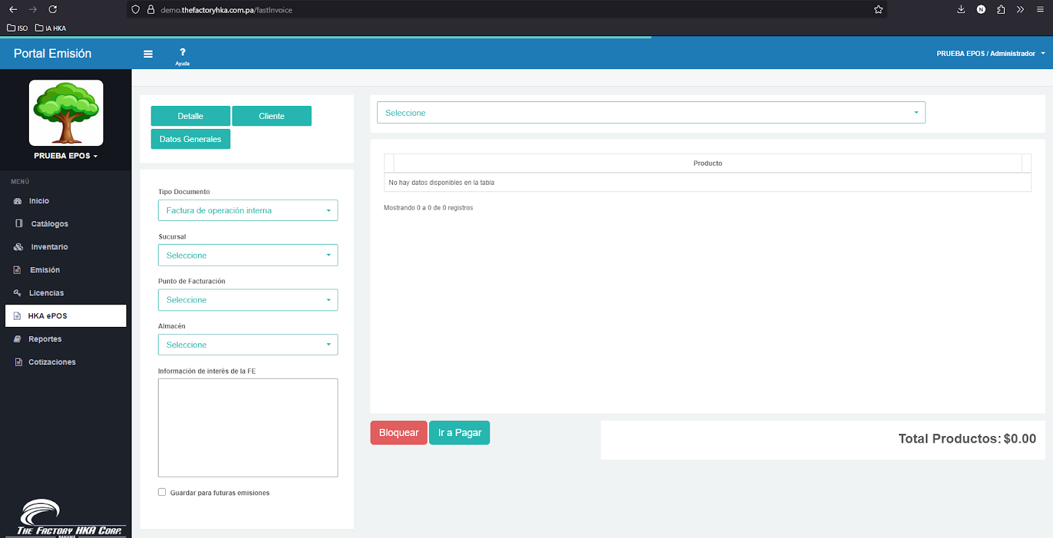Screen dimensions: 1053x538
Task: Open the browser extensions icon
Action: [x=1000, y=9]
